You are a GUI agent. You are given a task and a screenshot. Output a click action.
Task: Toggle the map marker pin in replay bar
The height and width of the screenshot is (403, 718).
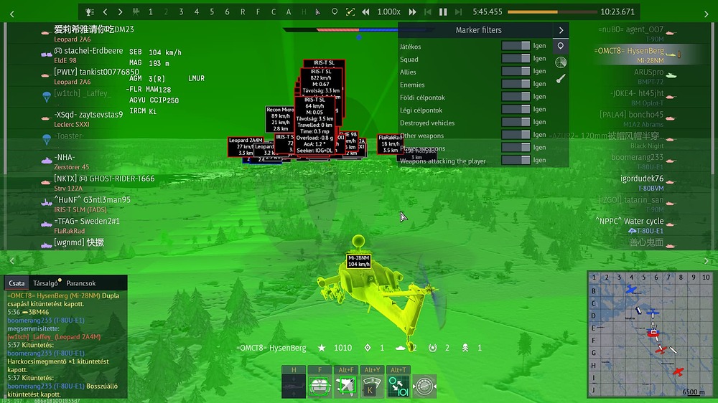pos(335,12)
